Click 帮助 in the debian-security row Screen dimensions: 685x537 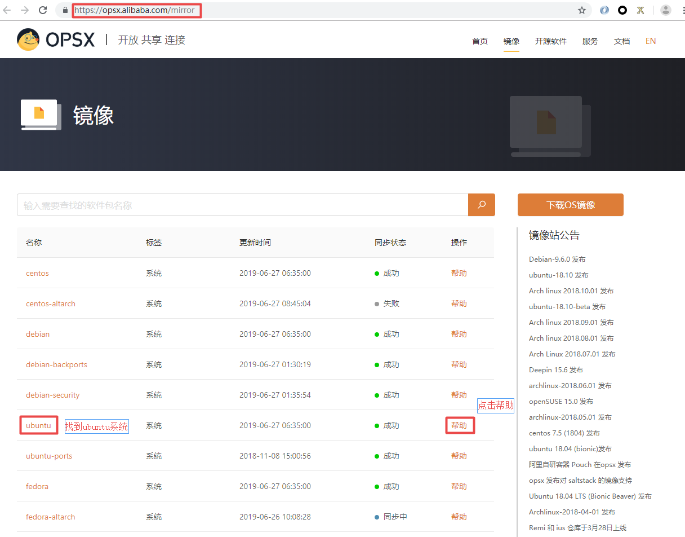(459, 395)
